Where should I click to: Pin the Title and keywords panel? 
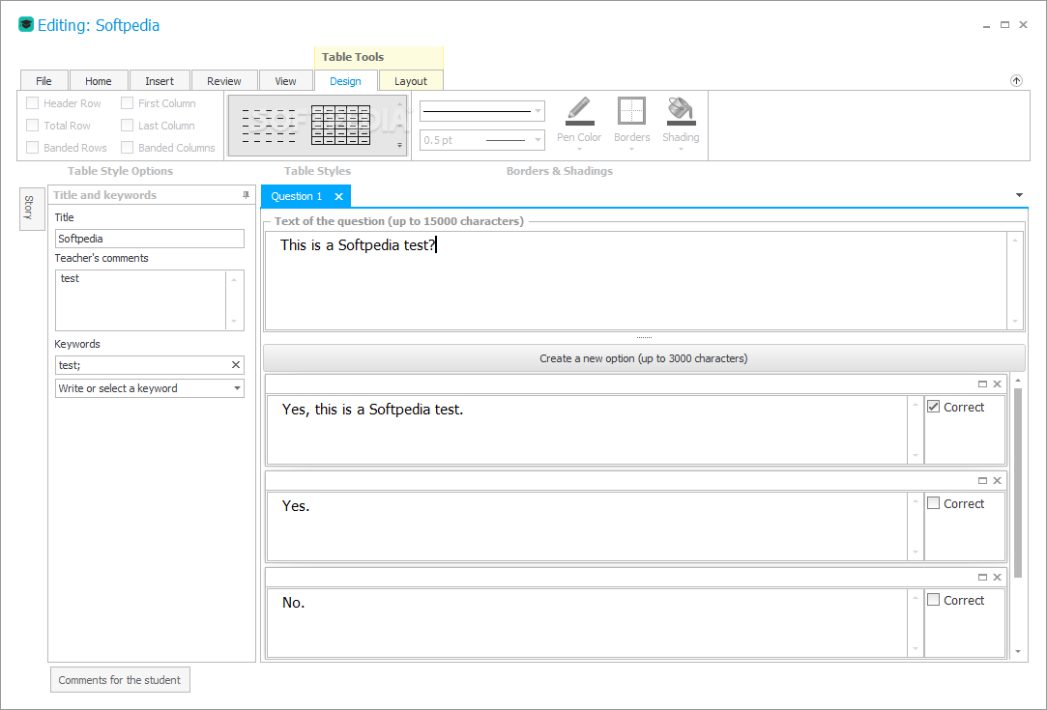coord(246,195)
